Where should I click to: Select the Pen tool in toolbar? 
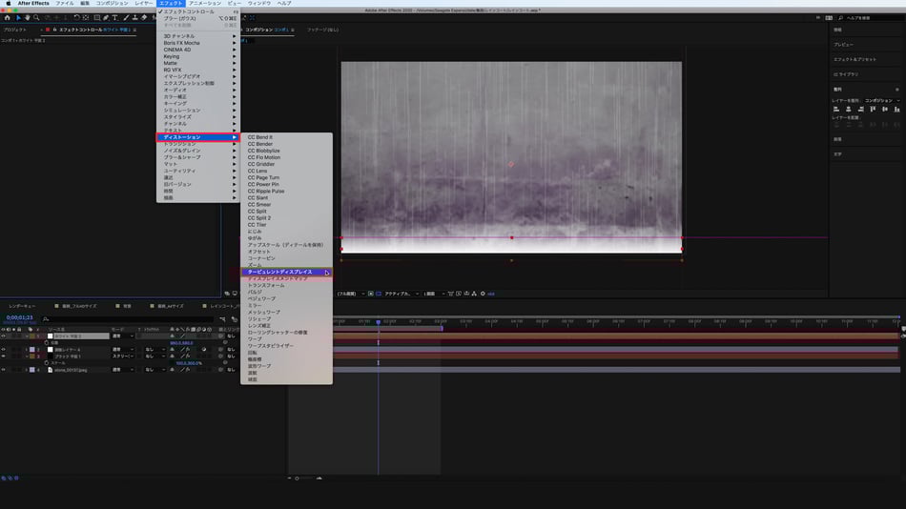[106, 17]
